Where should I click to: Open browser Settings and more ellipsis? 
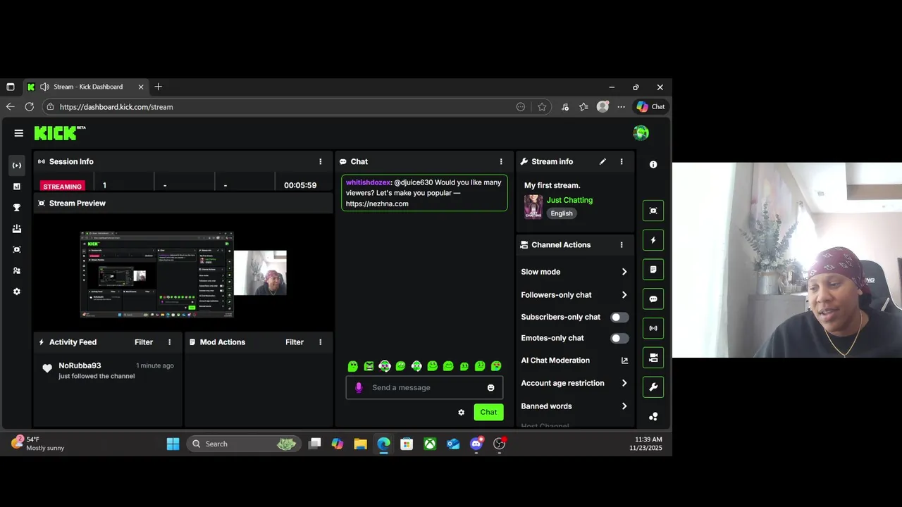tap(621, 107)
